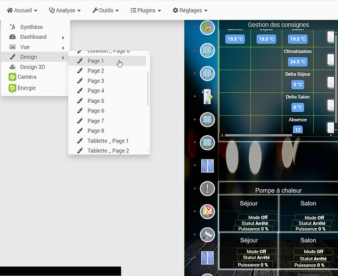Click the 0 °C Delta Salon value
The height and width of the screenshot is (276, 338).
pos(298,107)
